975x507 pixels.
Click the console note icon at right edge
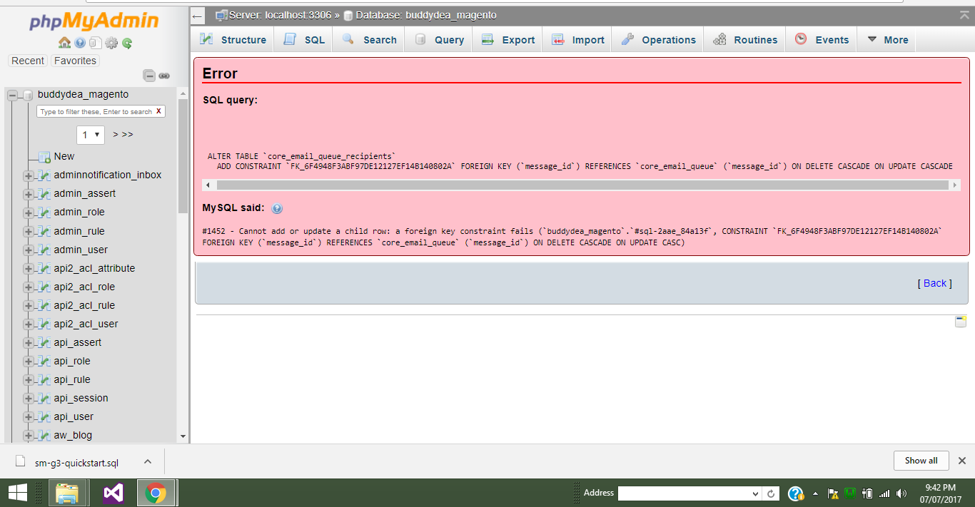(961, 322)
